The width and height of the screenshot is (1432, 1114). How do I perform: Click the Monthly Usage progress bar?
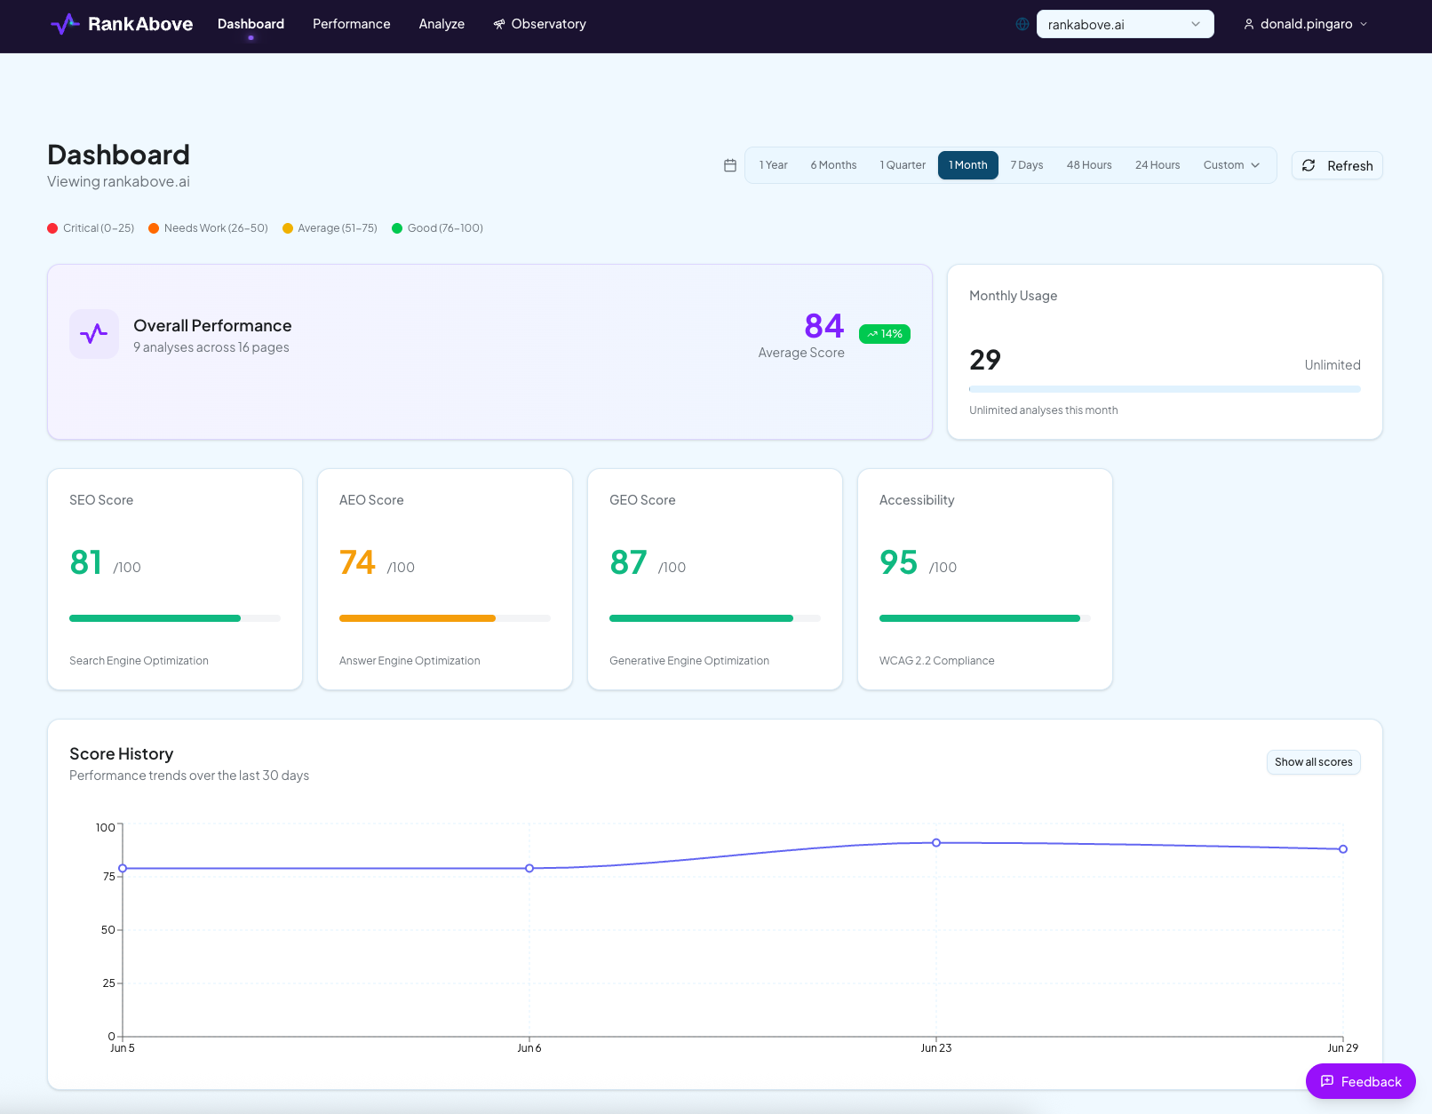click(x=1165, y=389)
